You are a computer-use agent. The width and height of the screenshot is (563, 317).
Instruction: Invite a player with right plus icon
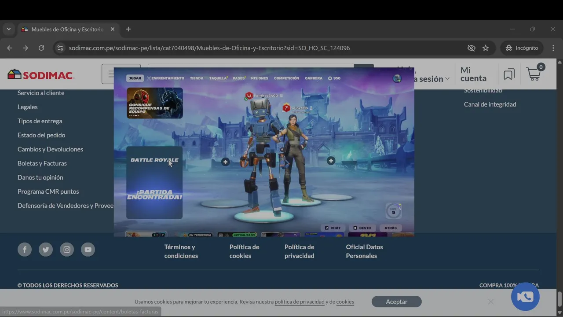coord(331,161)
